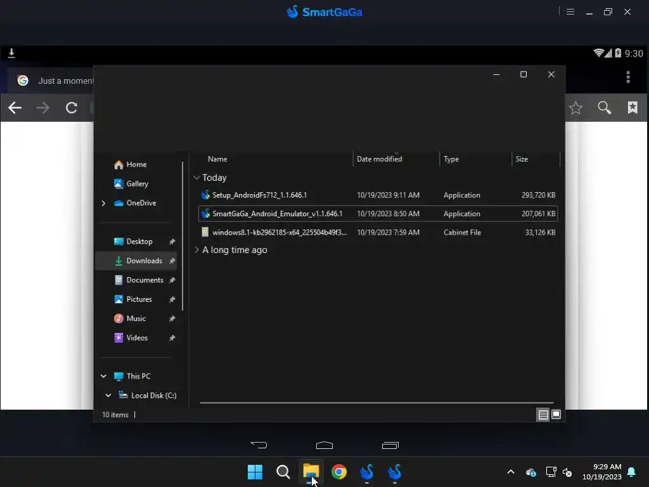
Task: Minimize the File Explorer window
Action: (x=496, y=75)
